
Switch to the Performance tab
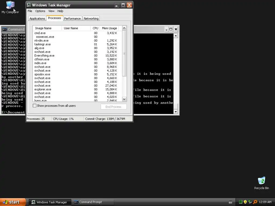tap(72, 19)
